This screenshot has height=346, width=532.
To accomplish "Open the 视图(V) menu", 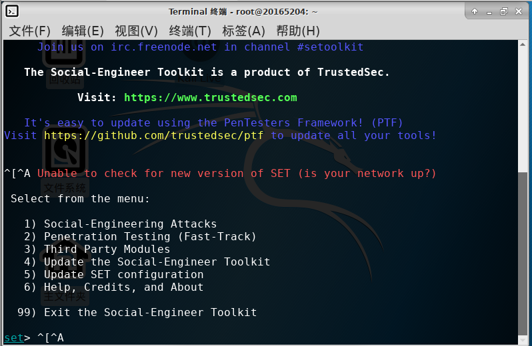I will pos(136,31).
